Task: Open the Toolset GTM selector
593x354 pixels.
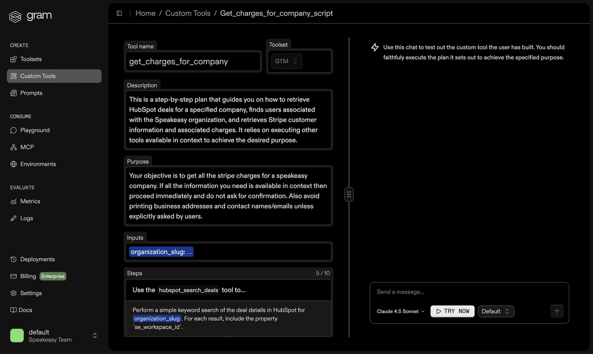Action: (x=286, y=61)
